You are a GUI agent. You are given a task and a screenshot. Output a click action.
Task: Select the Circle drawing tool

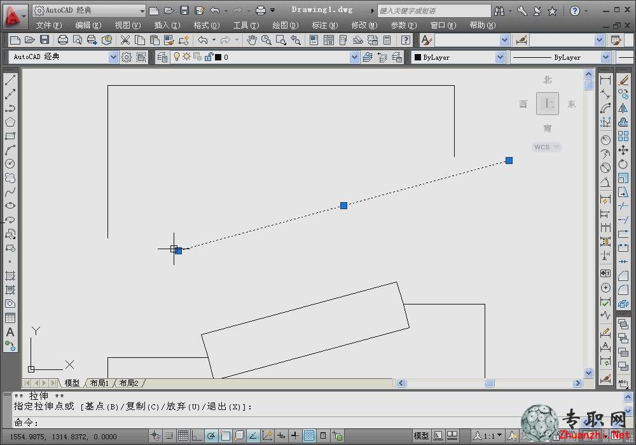click(x=10, y=164)
